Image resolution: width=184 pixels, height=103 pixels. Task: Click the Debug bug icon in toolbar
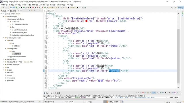coord(19,8)
